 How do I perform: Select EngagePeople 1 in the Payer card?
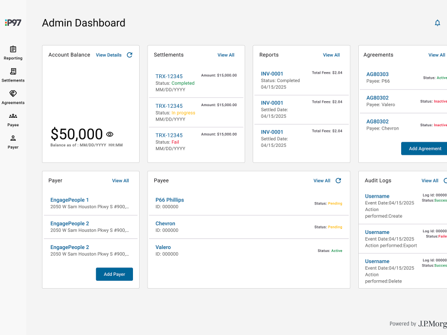68,199
